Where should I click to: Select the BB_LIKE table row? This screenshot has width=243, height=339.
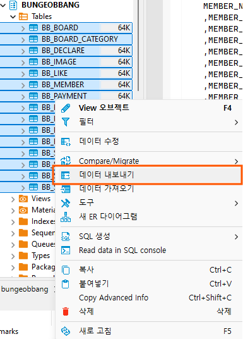66,73
